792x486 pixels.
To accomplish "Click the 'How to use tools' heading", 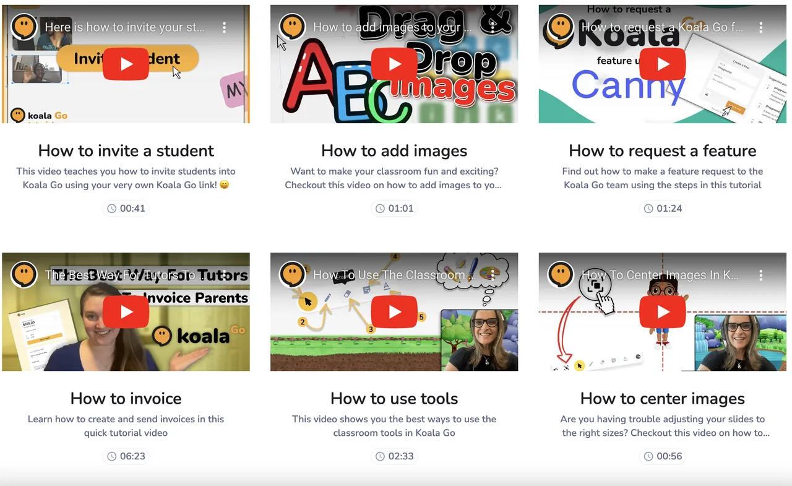I will pos(394,398).
